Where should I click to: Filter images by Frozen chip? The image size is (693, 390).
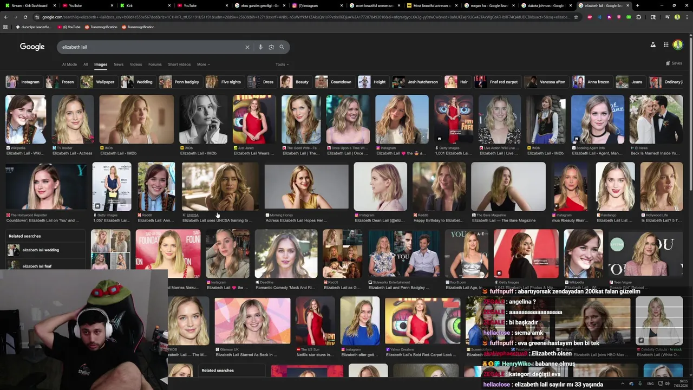tap(61, 82)
